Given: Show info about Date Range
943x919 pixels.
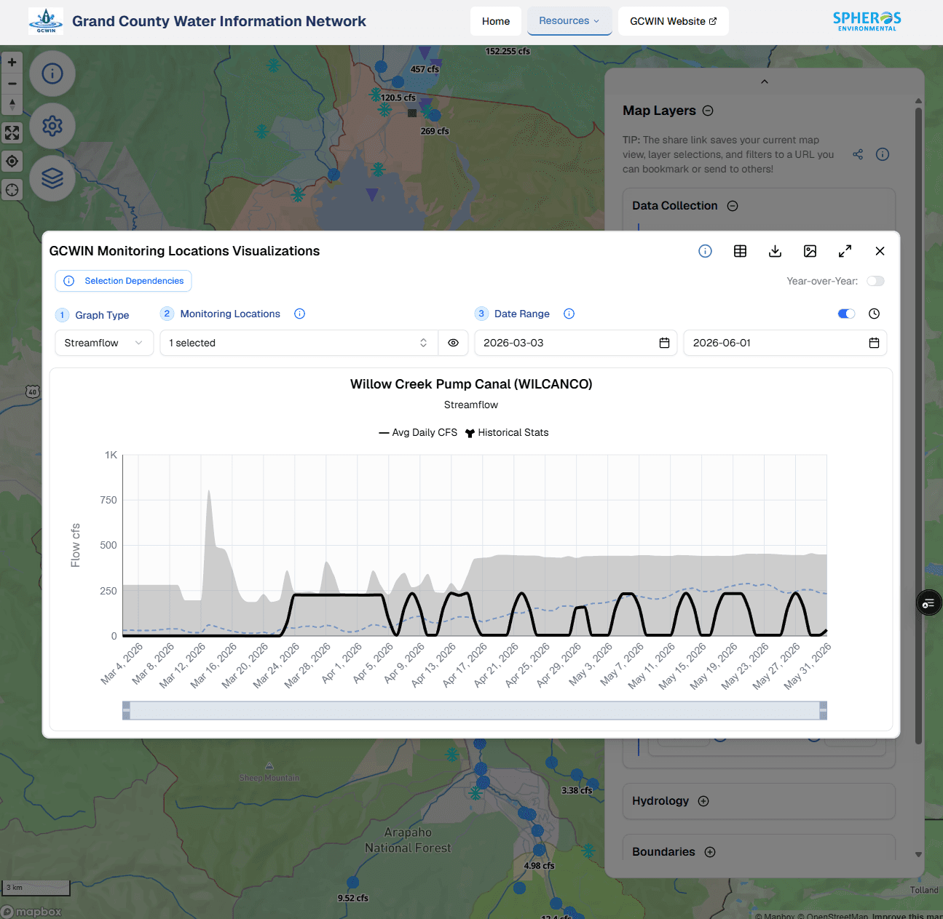Looking at the screenshot, I should pos(569,314).
